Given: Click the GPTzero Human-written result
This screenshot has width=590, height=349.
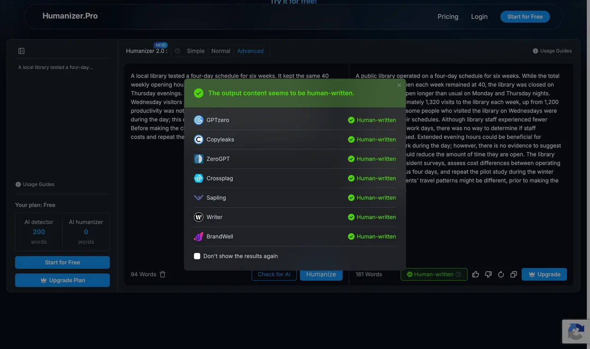Looking at the screenshot, I should (372, 120).
